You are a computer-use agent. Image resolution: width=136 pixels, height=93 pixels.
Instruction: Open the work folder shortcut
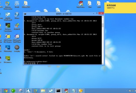pyautogui.click(x=99, y=4)
